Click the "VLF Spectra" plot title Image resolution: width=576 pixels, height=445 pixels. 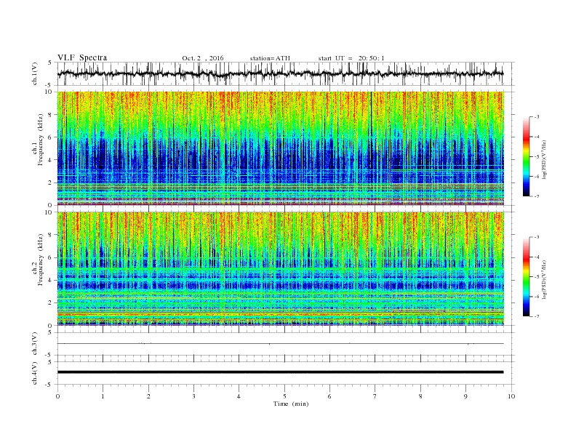[82, 57]
